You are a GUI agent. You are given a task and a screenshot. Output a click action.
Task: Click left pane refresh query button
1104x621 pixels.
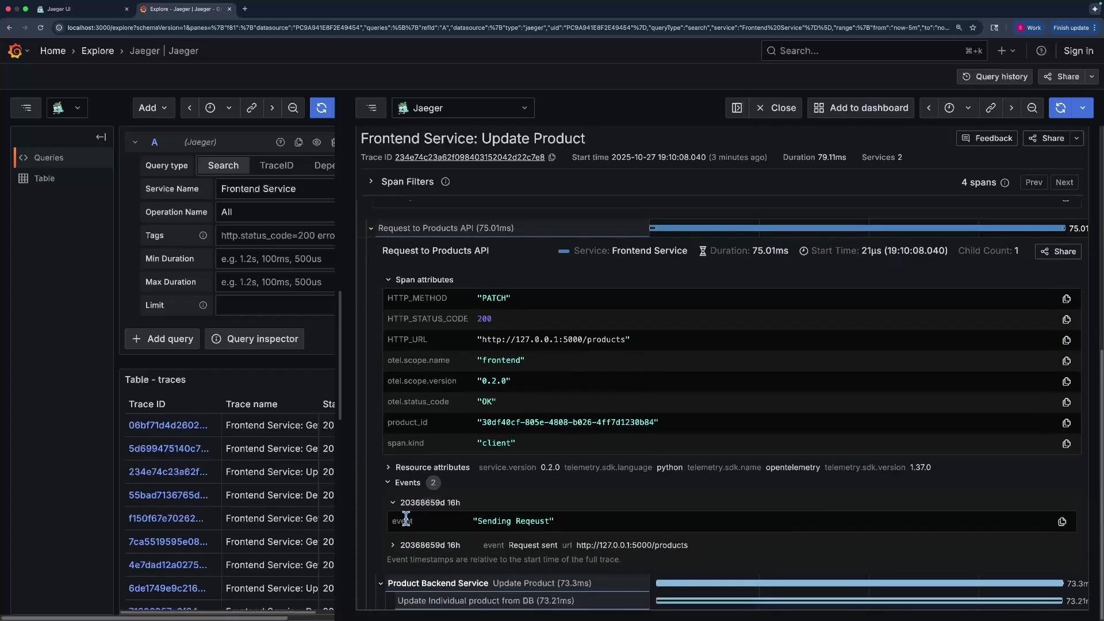click(322, 108)
